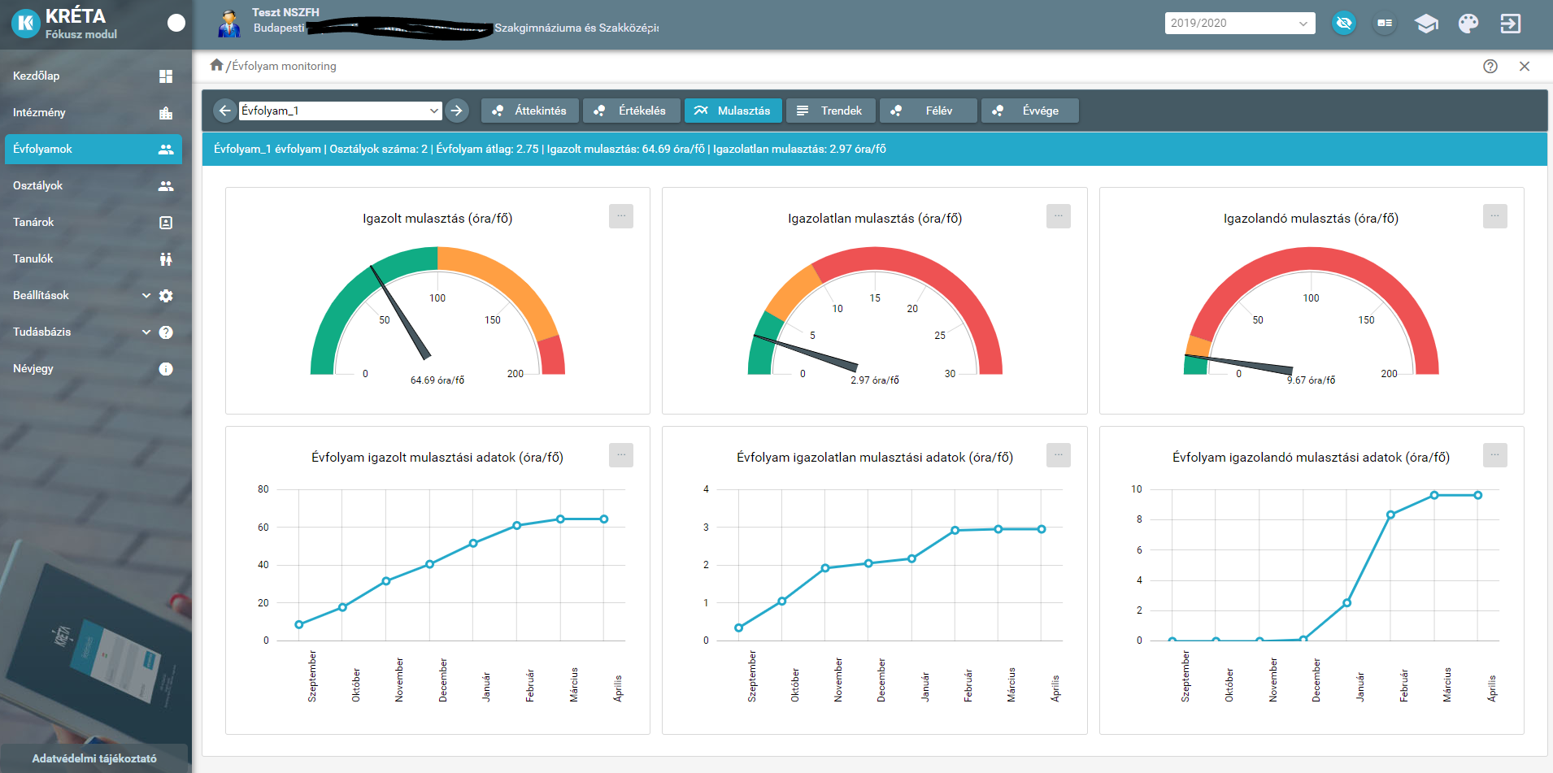The width and height of the screenshot is (1553, 773).
Task: Go to next évfolyam with right arrow
Action: click(x=457, y=111)
